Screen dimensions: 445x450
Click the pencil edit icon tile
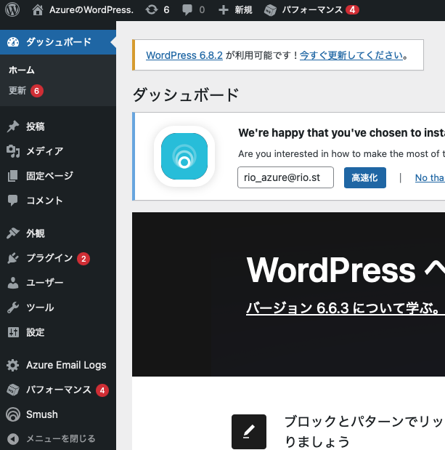[249, 432]
